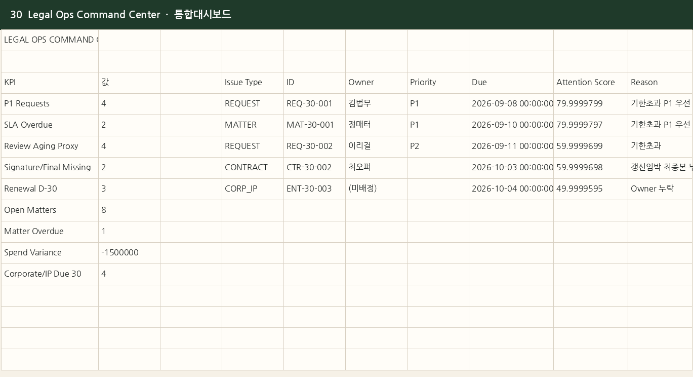Click the MAT-30-001 ID cell

(x=314, y=125)
